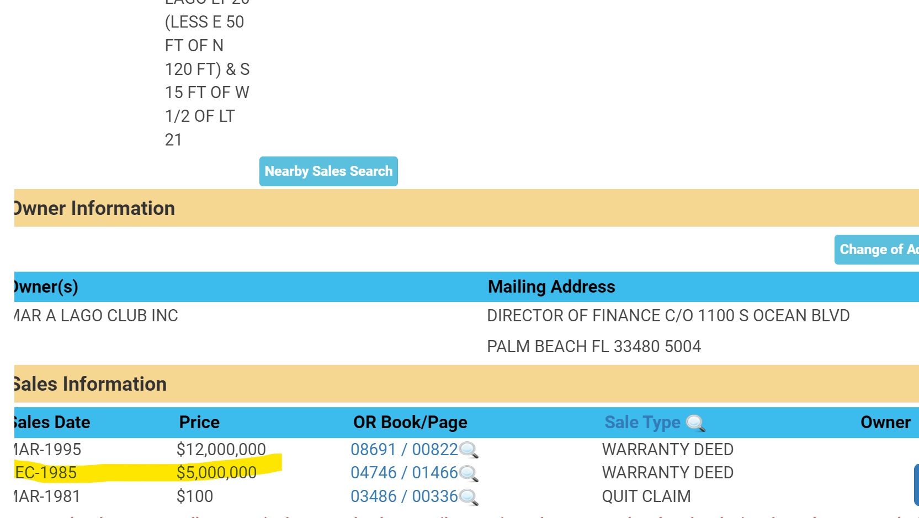This screenshot has width=919, height=518.
Task: Click WARRANTY DEED in the 1985 row
Action: (x=668, y=473)
